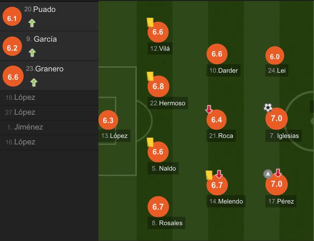The width and height of the screenshot is (314, 241).
Task: Select bench player 18. López
Action: pyautogui.click(x=20, y=97)
